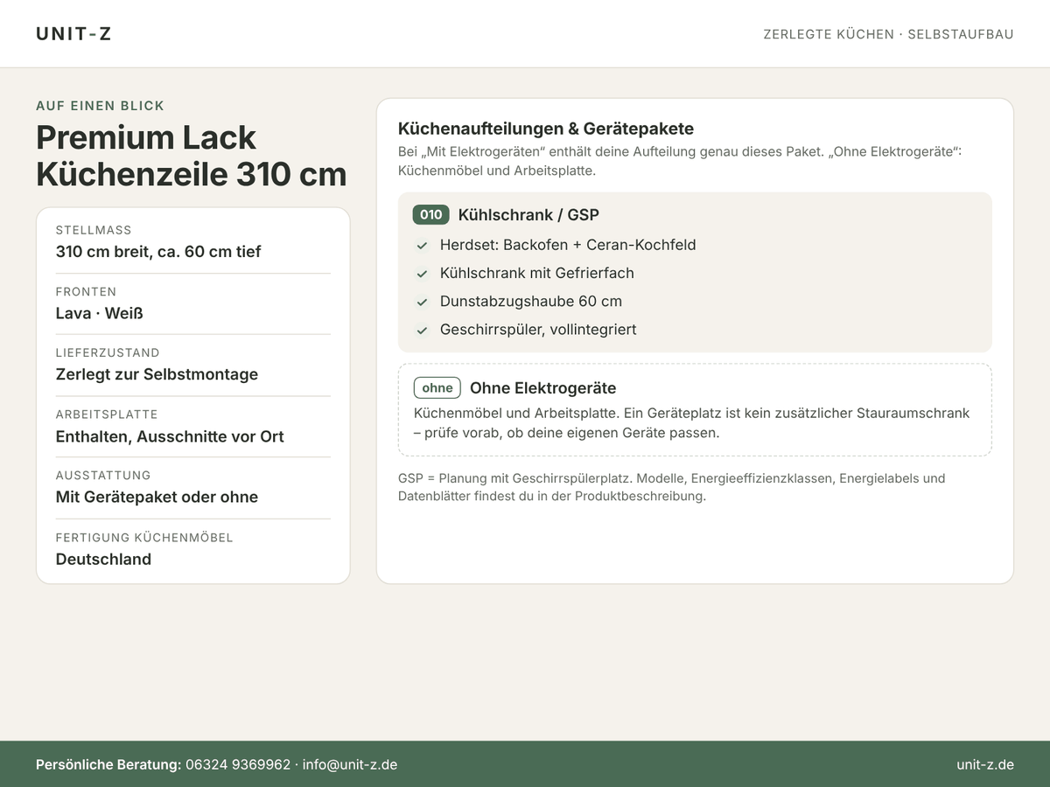1050x787 pixels.
Task: Click 'Mit Gerätepaket oder ohne' value
Action: pos(157,497)
